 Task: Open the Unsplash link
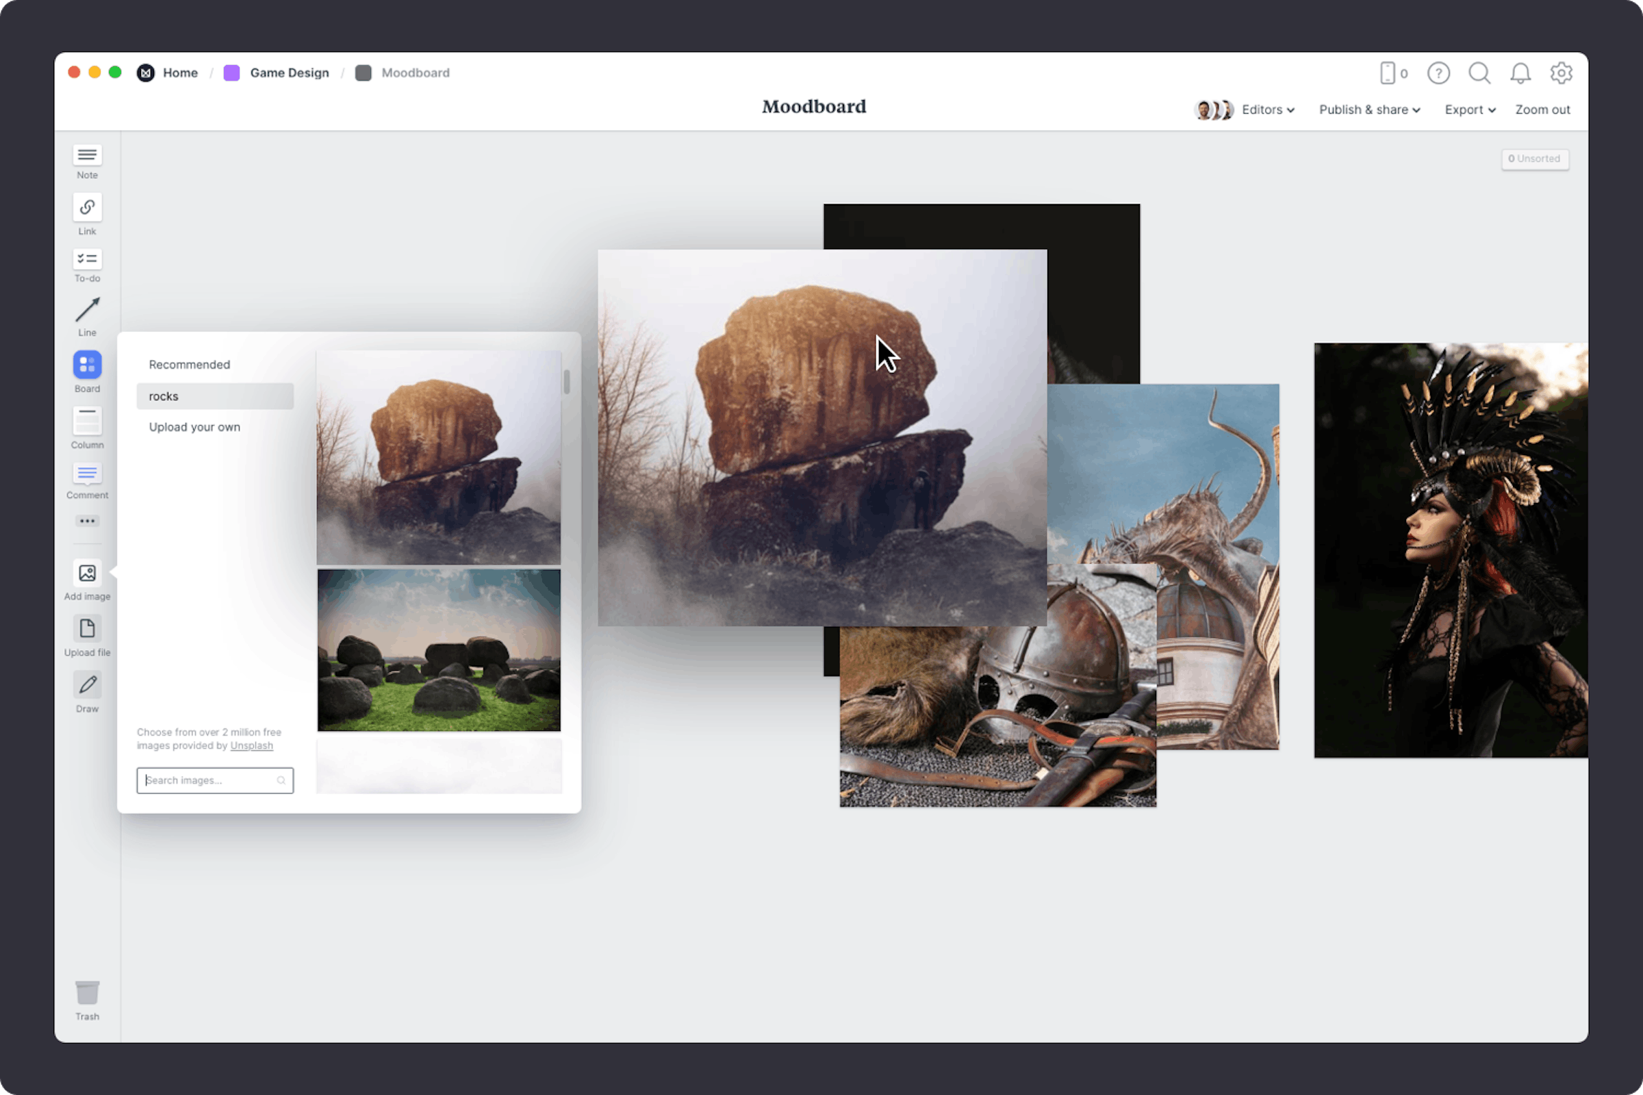tap(251, 745)
